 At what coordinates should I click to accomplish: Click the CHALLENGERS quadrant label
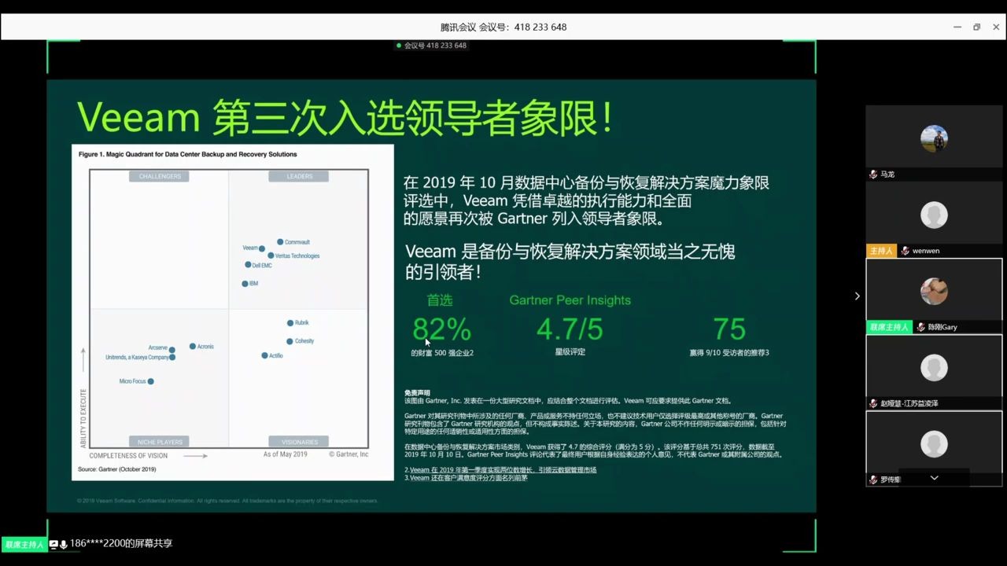click(160, 176)
